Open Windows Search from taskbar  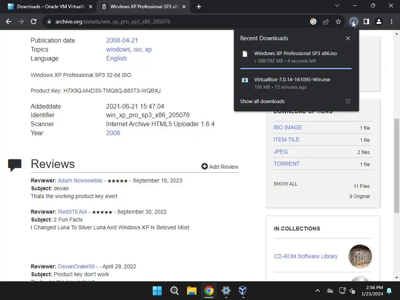(x=175, y=291)
